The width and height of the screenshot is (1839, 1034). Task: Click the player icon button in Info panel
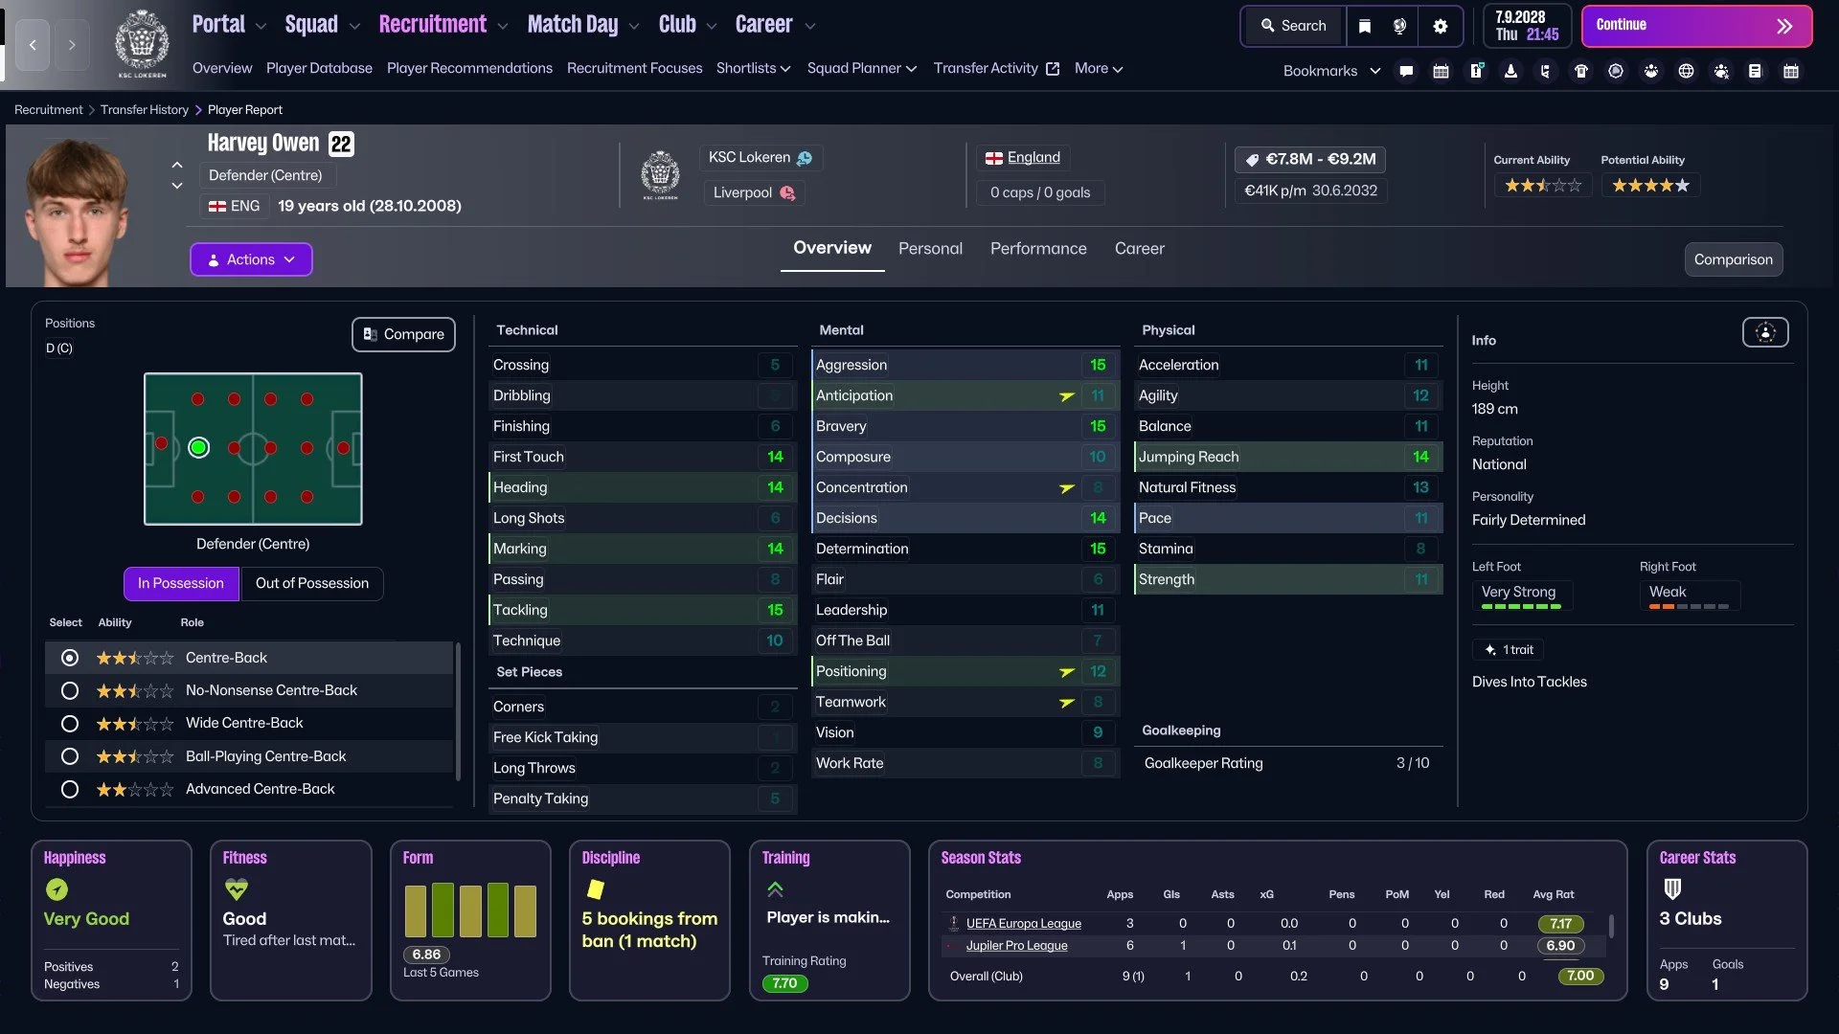click(1764, 332)
